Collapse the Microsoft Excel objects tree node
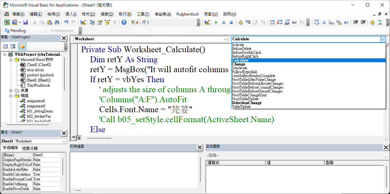Image resolution: width=390 pixels, height=194 pixels. click(x=11, y=60)
